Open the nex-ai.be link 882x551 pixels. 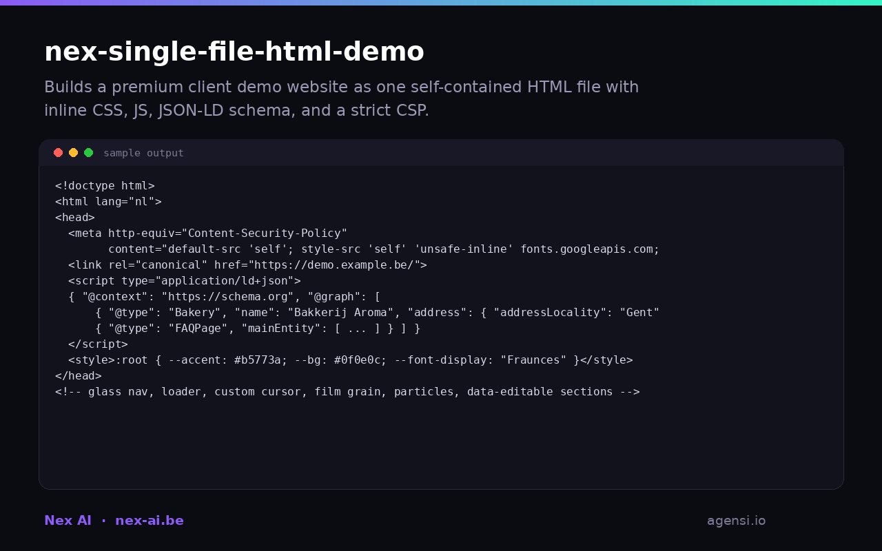coord(150,521)
